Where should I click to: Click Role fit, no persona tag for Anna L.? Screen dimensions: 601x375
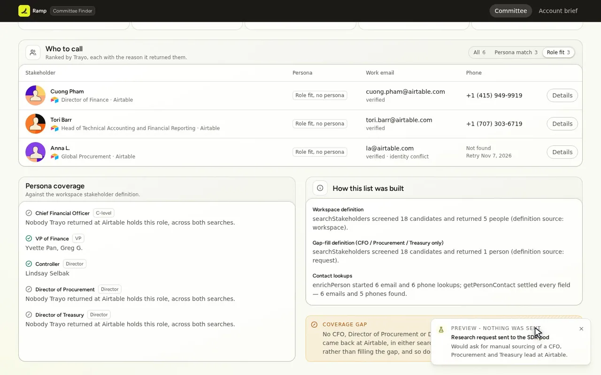pyautogui.click(x=320, y=152)
